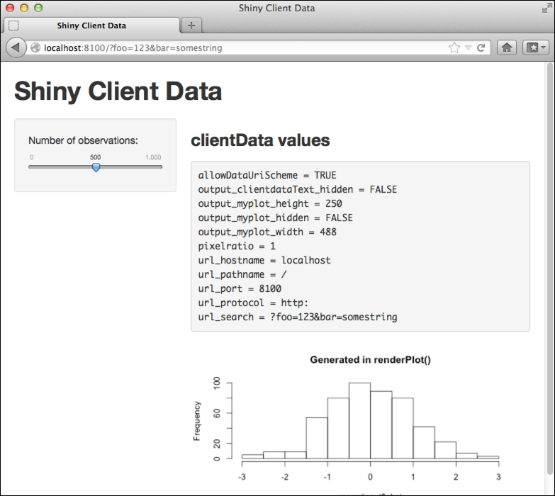This screenshot has height=496, width=555.
Task: Bookmark this page with the star icon
Action: [454, 47]
